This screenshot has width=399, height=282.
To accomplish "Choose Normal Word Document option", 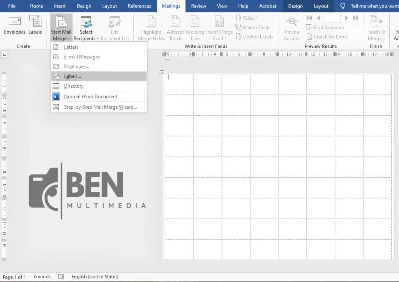I will 90,97.
